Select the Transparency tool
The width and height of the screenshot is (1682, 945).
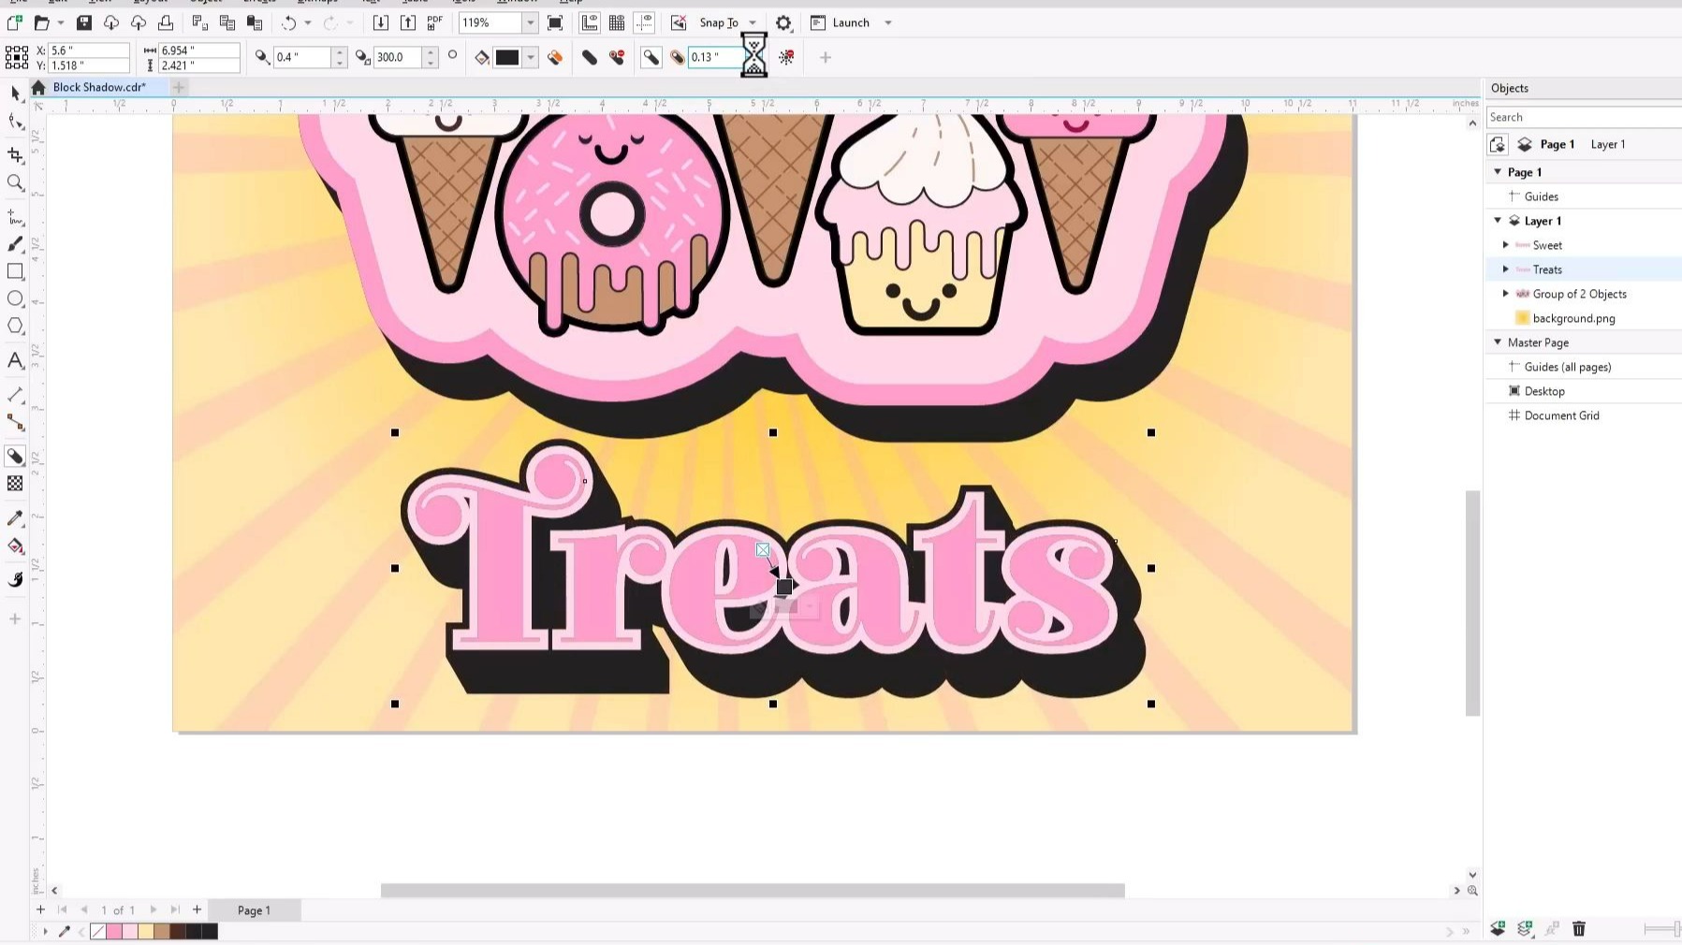tap(15, 484)
